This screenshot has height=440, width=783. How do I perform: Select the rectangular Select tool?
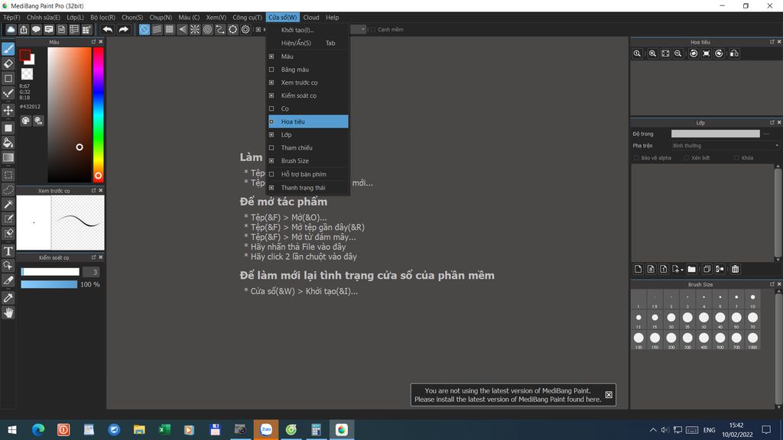coord(8,175)
